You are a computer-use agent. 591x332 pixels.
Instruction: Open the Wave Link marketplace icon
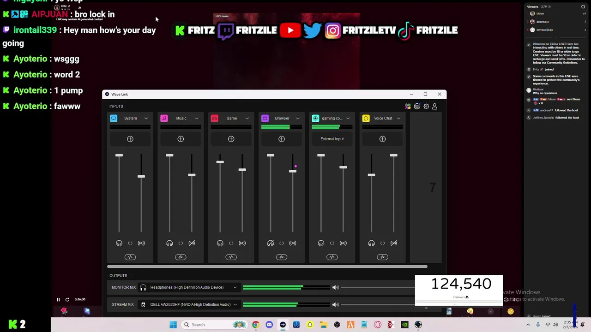[408, 107]
